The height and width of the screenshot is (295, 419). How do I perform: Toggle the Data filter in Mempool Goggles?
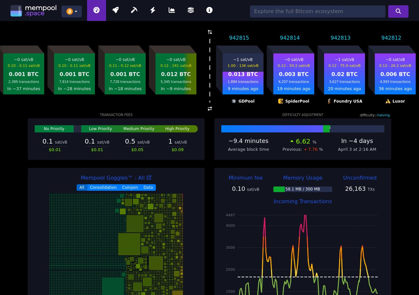tap(148, 187)
